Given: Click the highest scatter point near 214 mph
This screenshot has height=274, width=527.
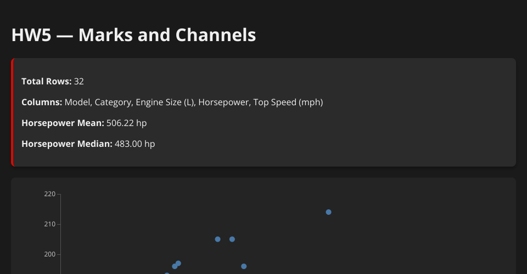Looking at the screenshot, I should tap(329, 212).
